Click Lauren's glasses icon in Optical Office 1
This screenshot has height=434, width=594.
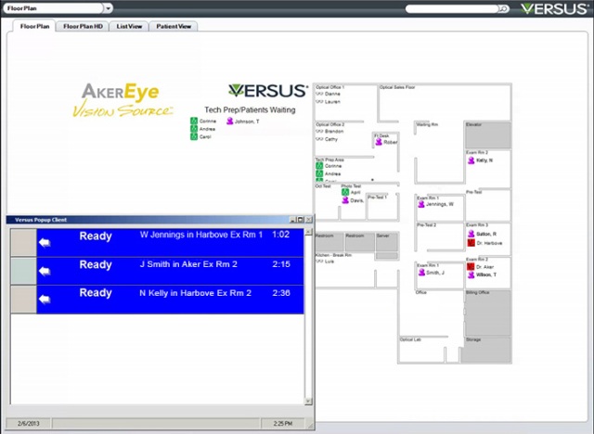click(319, 101)
